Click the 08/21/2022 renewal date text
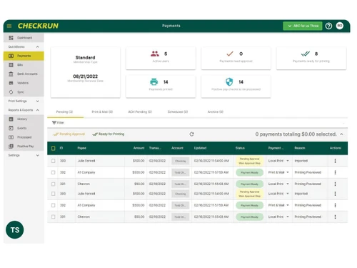The image size is (357, 268). click(x=86, y=76)
